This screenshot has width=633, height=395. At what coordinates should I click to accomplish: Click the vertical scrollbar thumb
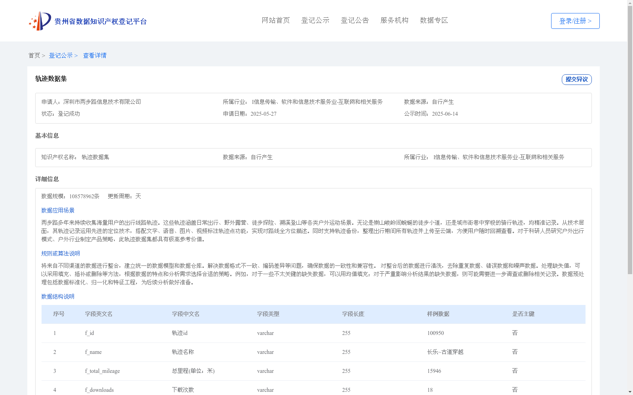click(x=630, y=140)
